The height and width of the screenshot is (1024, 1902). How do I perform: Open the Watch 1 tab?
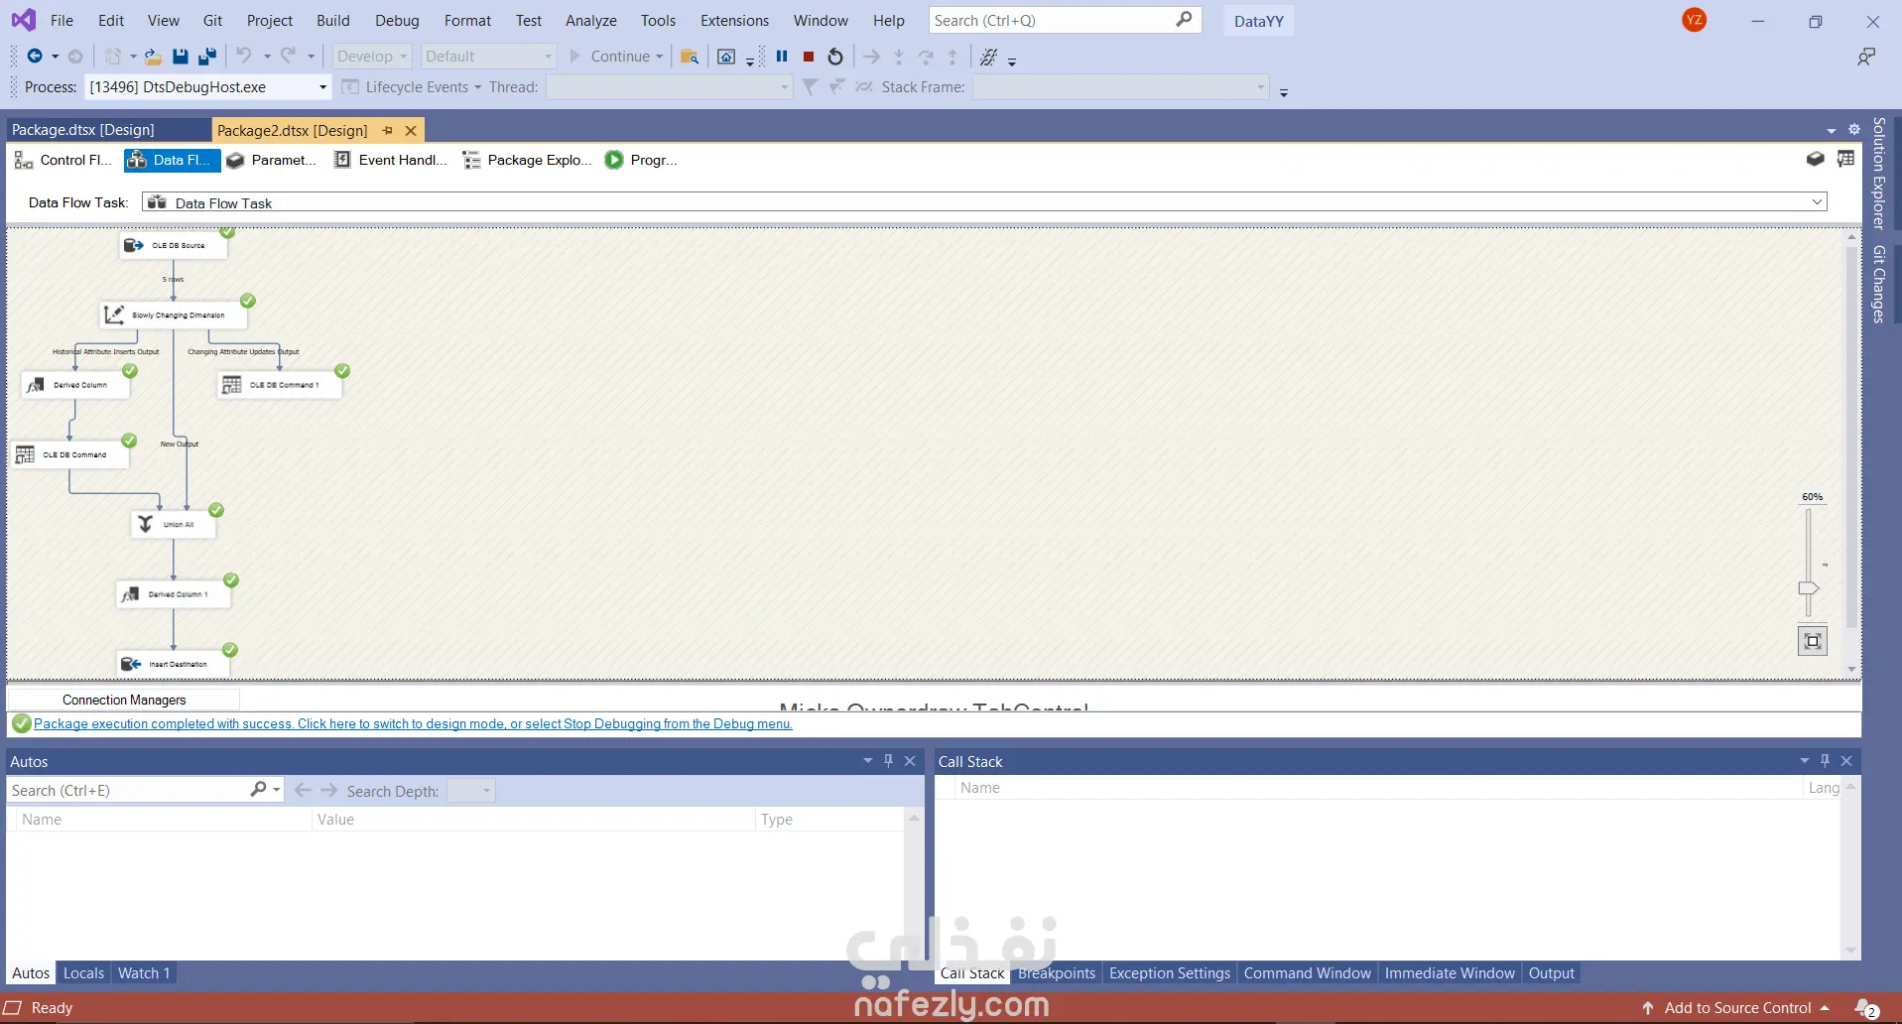coord(144,973)
